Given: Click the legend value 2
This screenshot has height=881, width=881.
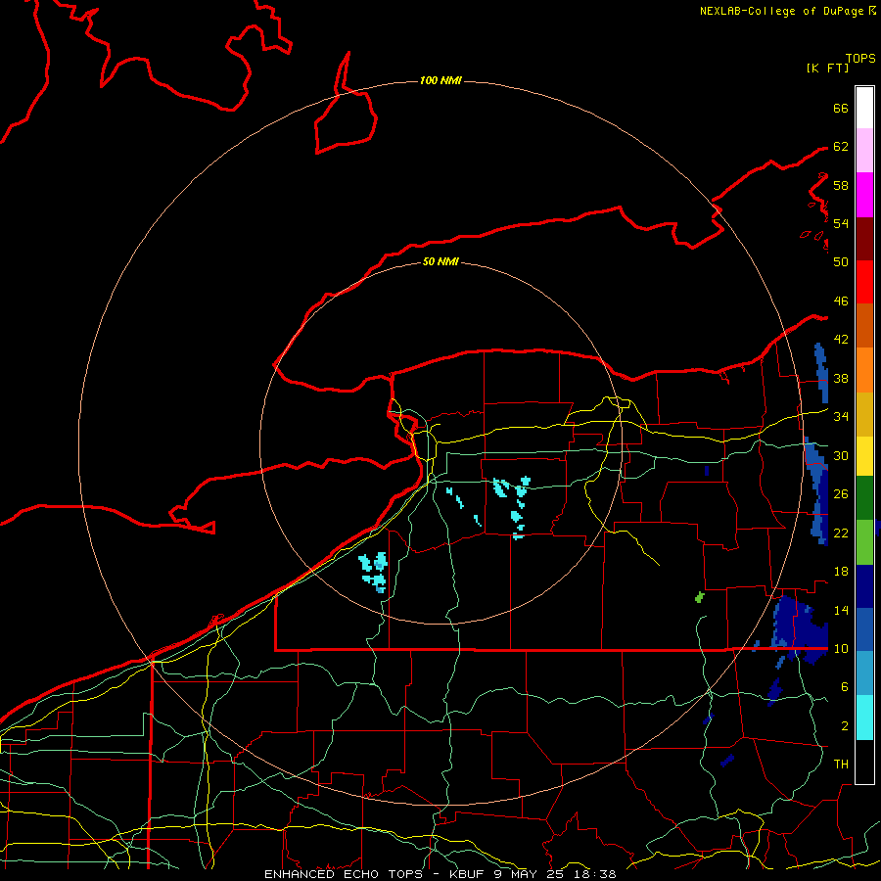Looking at the screenshot, I should tap(844, 726).
